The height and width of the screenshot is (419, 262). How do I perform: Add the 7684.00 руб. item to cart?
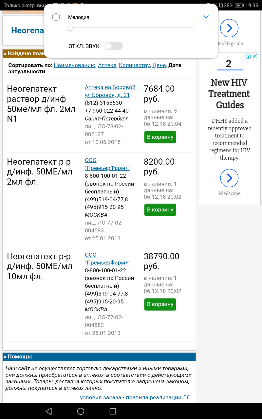160,137
